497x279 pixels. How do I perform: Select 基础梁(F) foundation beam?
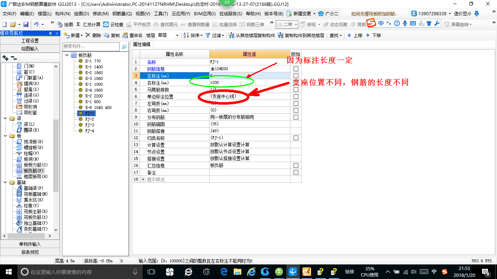point(30,188)
